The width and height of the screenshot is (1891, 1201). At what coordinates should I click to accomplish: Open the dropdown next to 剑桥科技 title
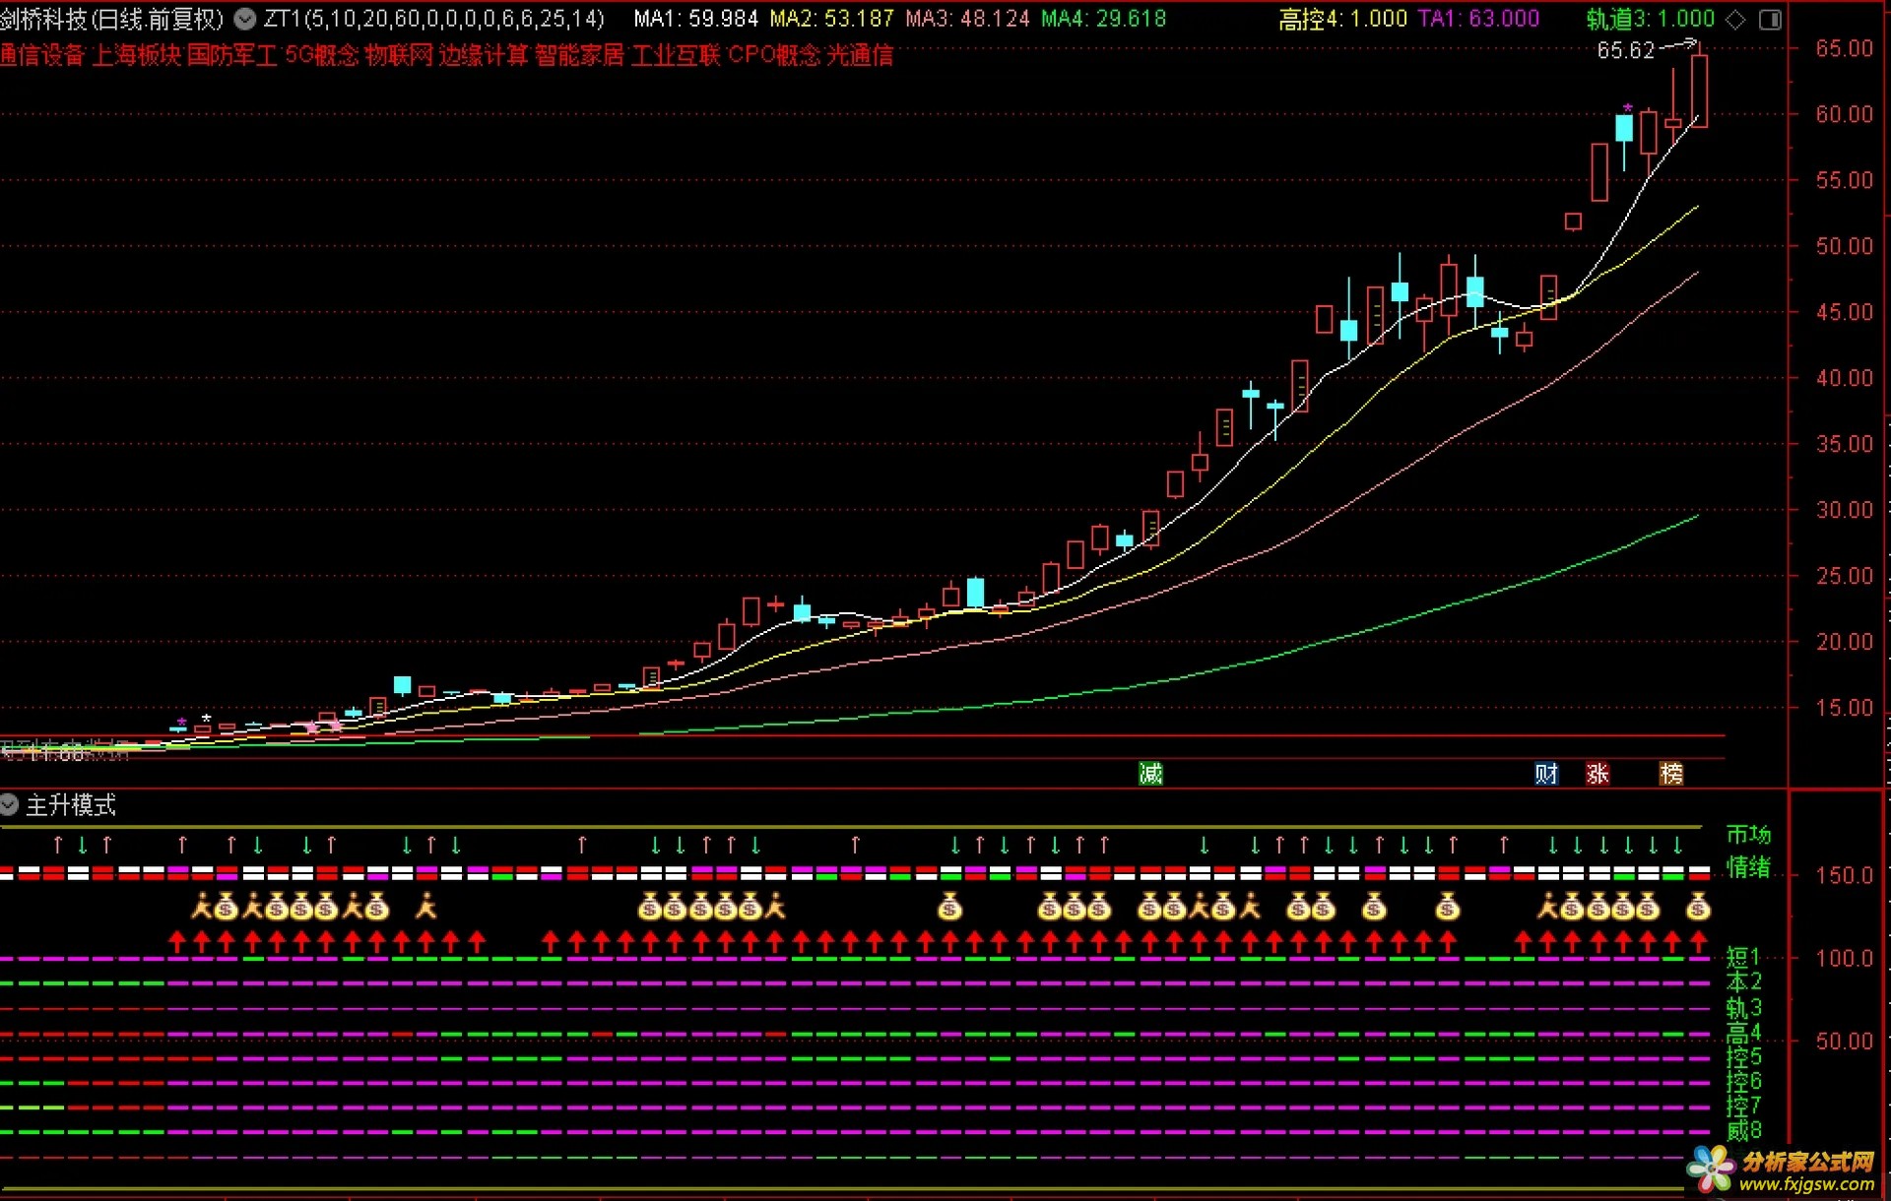[245, 19]
